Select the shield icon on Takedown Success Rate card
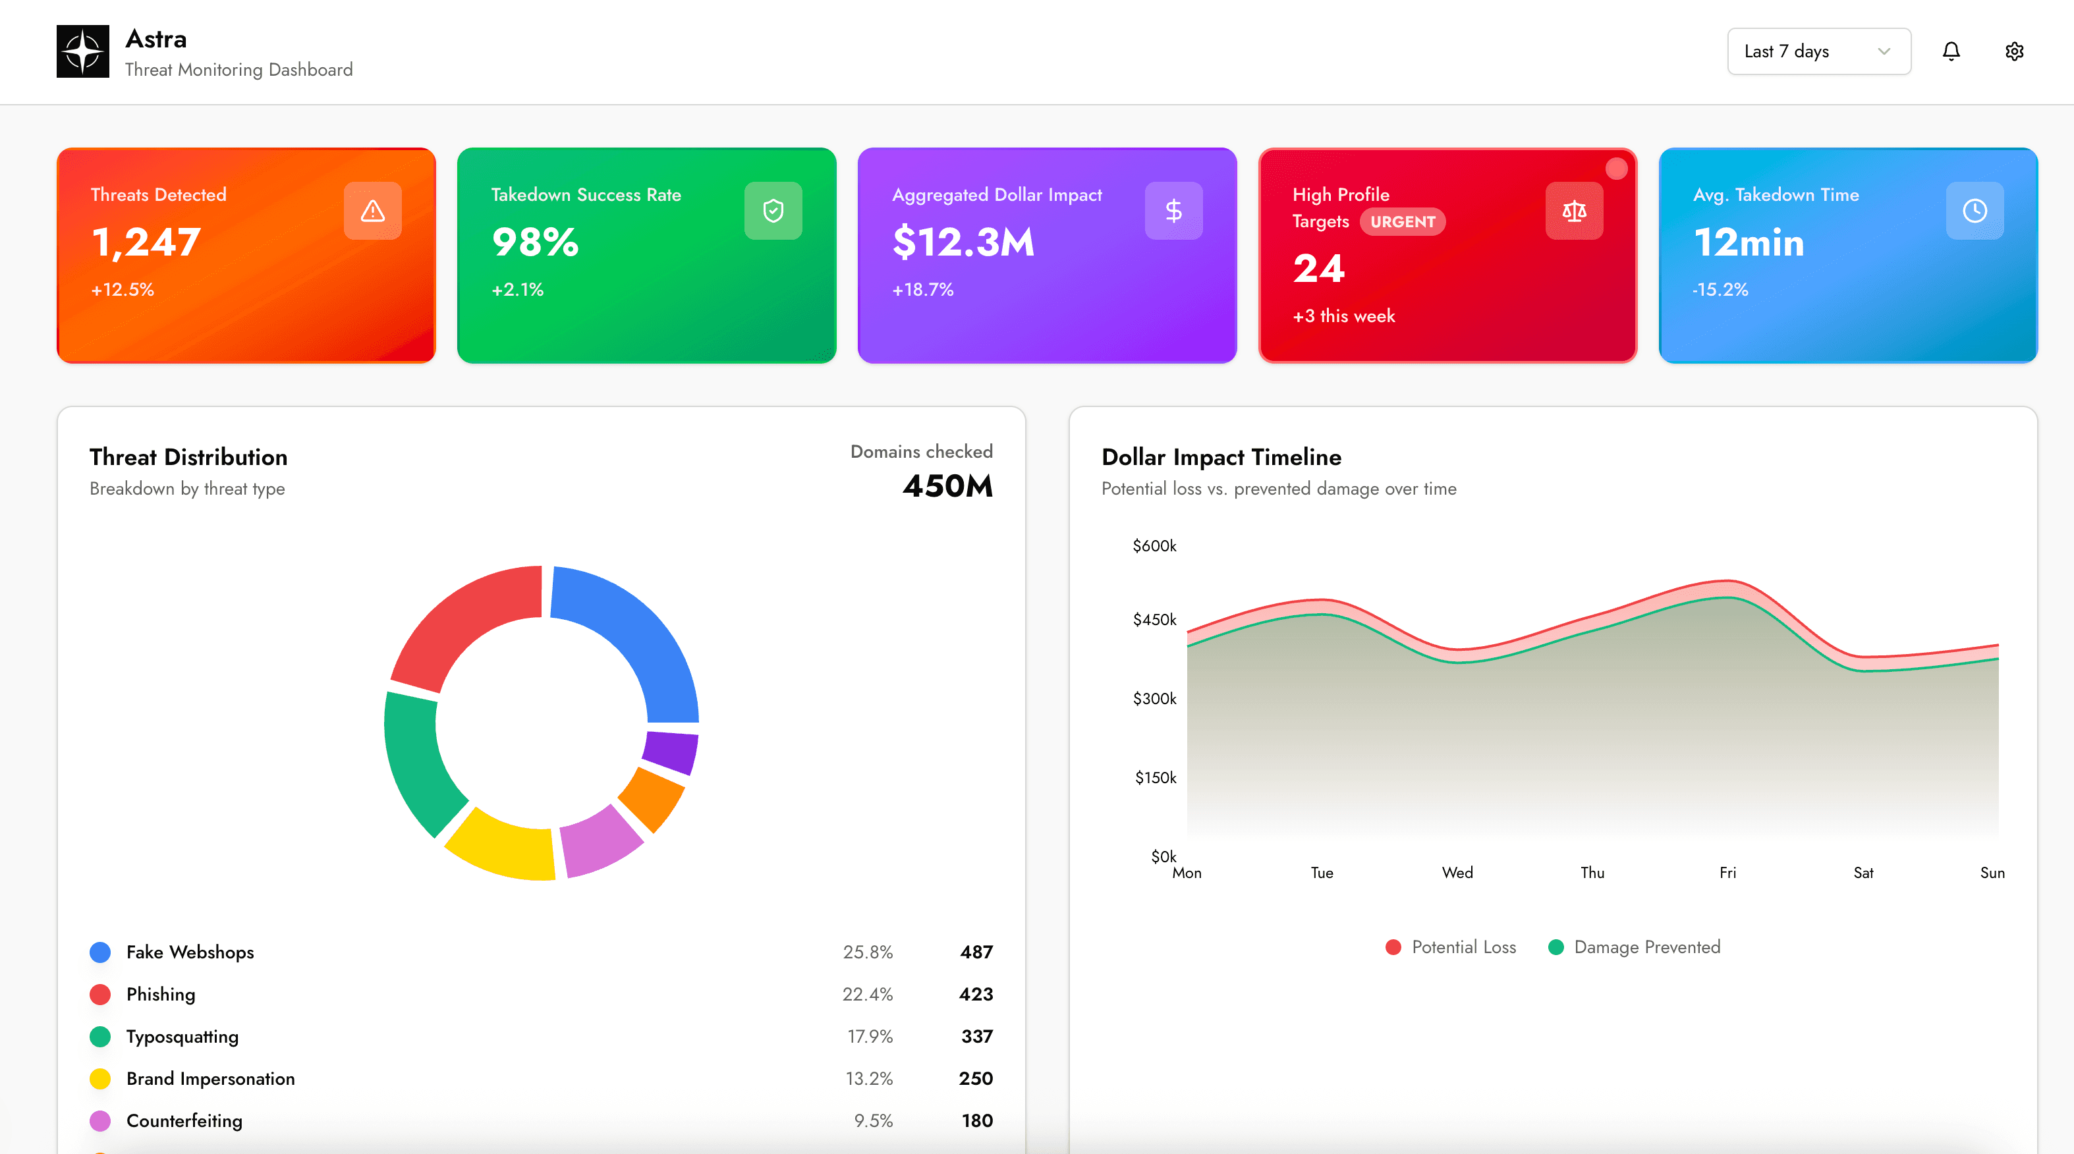The width and height of the screenshot is (2074, 1154). coord(772,211)
